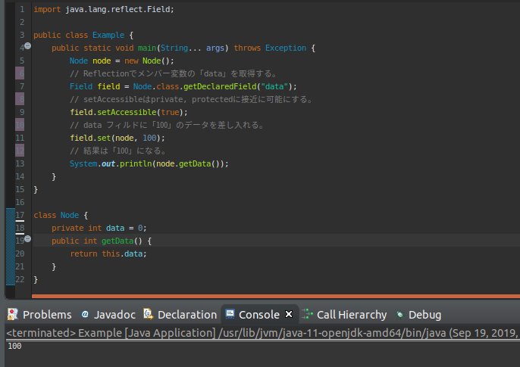520x367 pixels.
Task: Click line number 1 in the gutter
Action: click(22, 9)
